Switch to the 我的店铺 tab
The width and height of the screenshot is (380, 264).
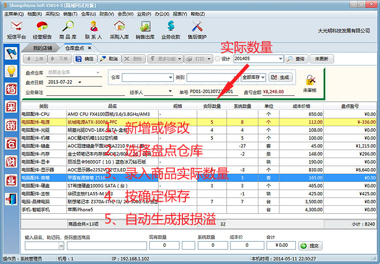[43, 48]
